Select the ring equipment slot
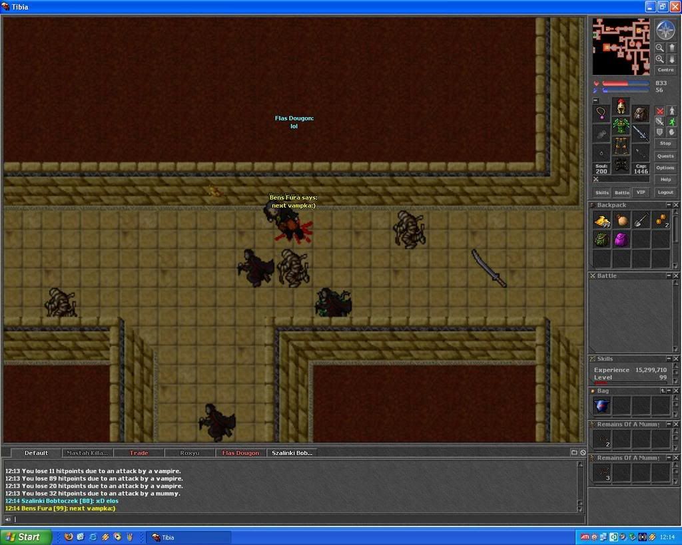Image resolution: width=682 pixels, height=545 pixels. coord(601,154)
